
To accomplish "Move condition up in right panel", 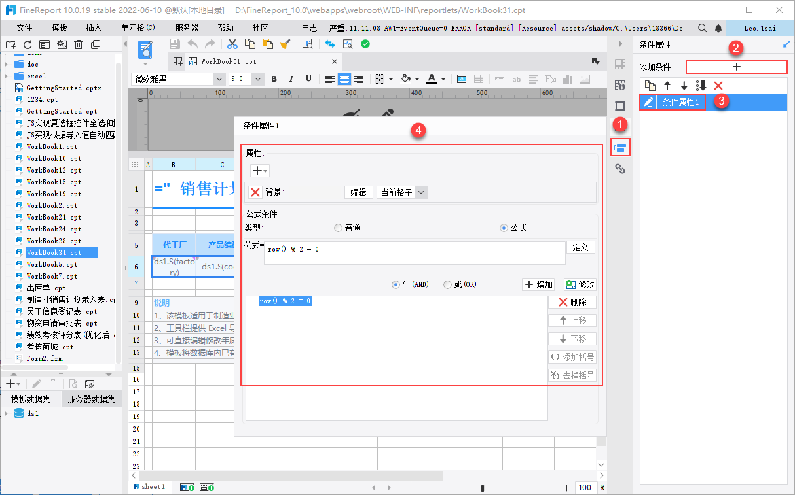I will (667, 86).
